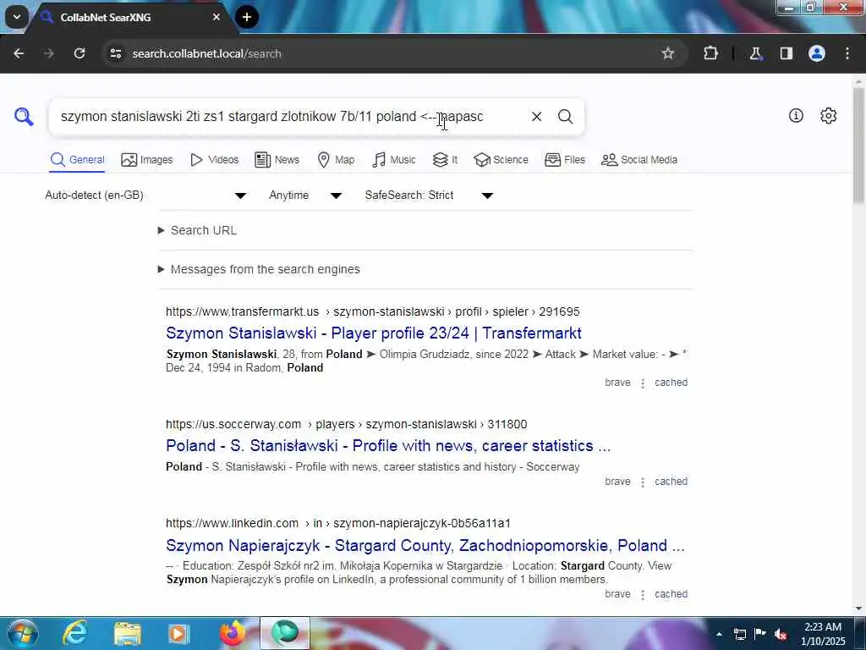Click the muted volume tray icon
This screenshot has height=650, width=866.
click(781, 634)
